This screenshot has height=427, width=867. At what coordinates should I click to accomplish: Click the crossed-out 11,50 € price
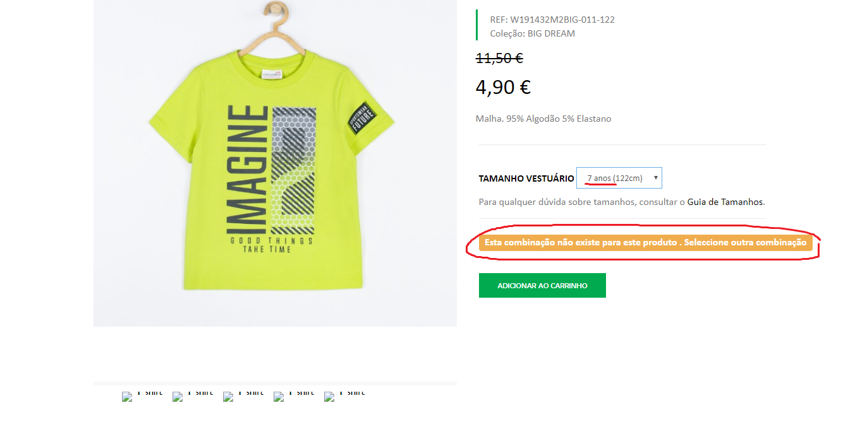tap(499, 58)
